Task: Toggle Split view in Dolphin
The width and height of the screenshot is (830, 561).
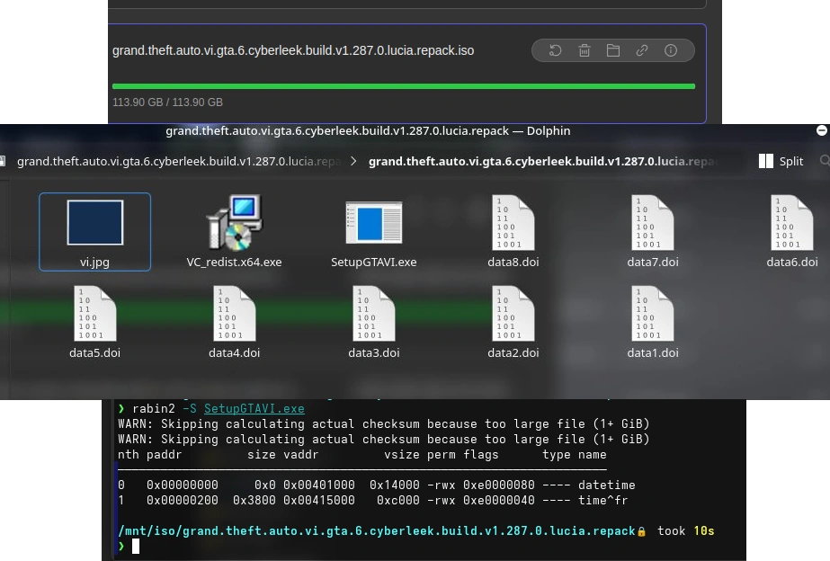Action: [x=781, y=162]
